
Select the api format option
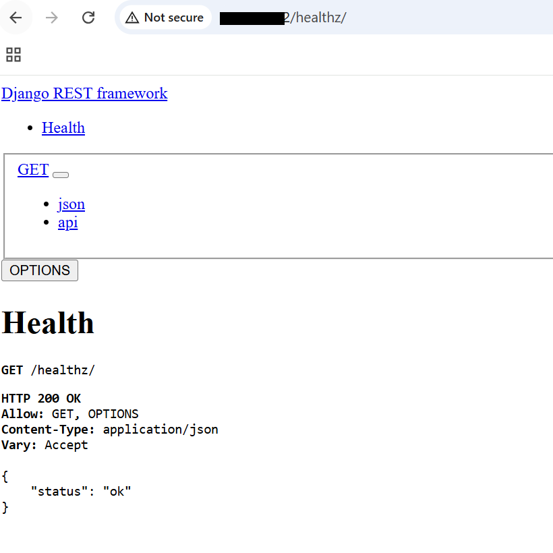(67, 222)
